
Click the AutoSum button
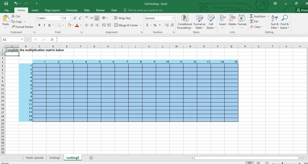[258, 16]
